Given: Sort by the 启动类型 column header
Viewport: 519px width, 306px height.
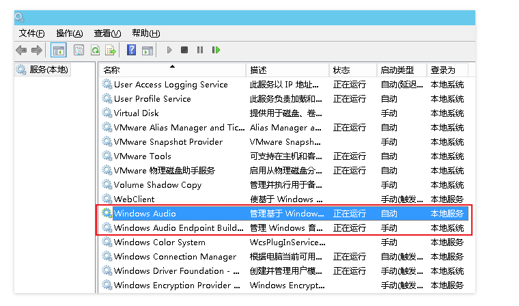Looking at the screenshot, I should click(x=402, y=70).
